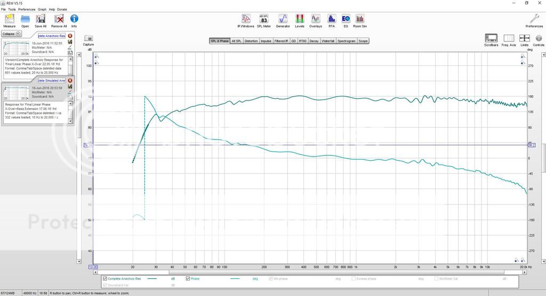Click the Measure toolbar icon
546x296 pixels.
click(9, 20)
